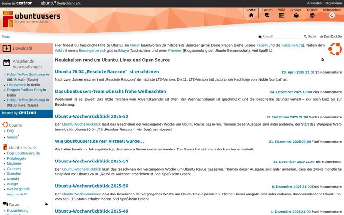Click the Downloads arrow icon
The height and width of the screenshot is (215, 344).
(7, 48)
